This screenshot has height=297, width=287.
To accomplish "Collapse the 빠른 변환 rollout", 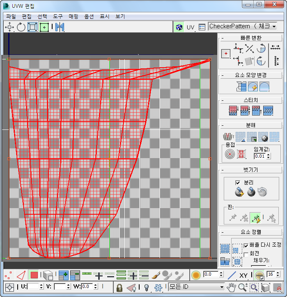I will pyautogui.click(x=251, y=38).
